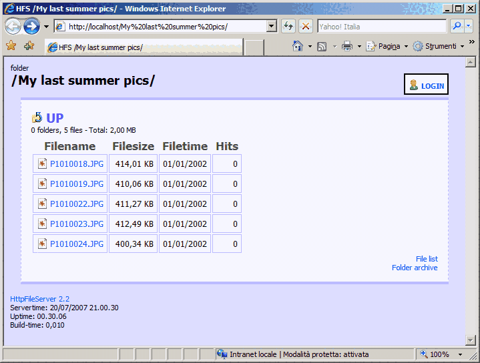Click the RSS feeds icon
Viewport: 480px width, 363px height.
pyautogui.click(x=322, y=47)
